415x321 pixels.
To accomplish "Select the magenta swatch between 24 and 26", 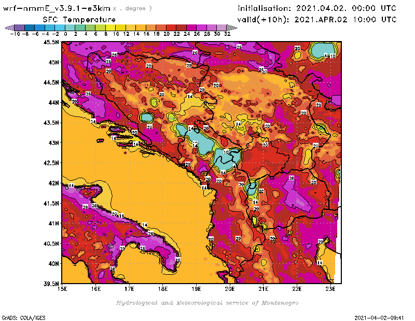I will [191, 28].
